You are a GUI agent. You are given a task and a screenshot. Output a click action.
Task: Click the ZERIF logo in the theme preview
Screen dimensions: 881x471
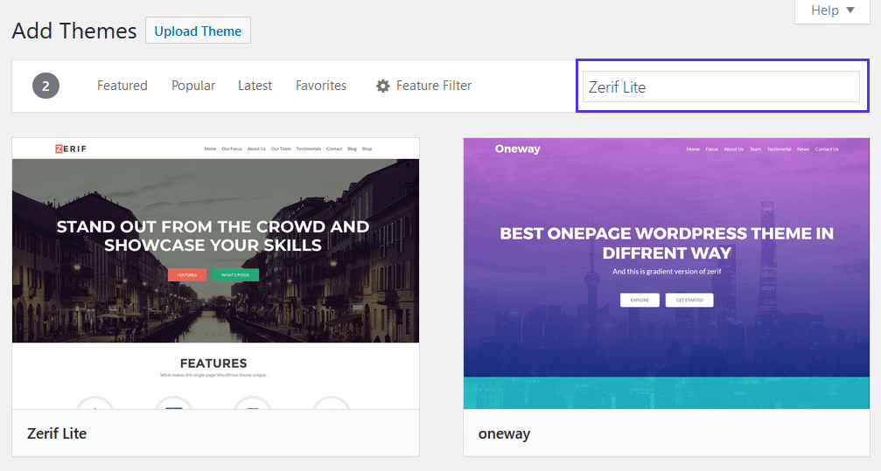70,149
